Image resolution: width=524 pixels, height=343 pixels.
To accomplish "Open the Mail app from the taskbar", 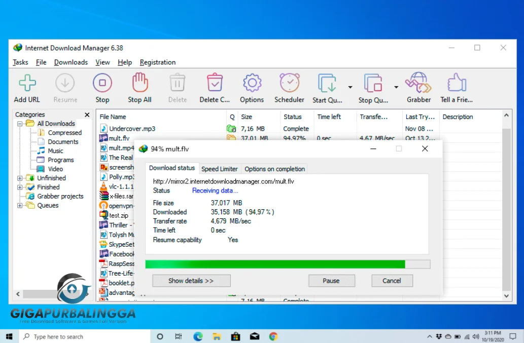I will pos(254,336).
